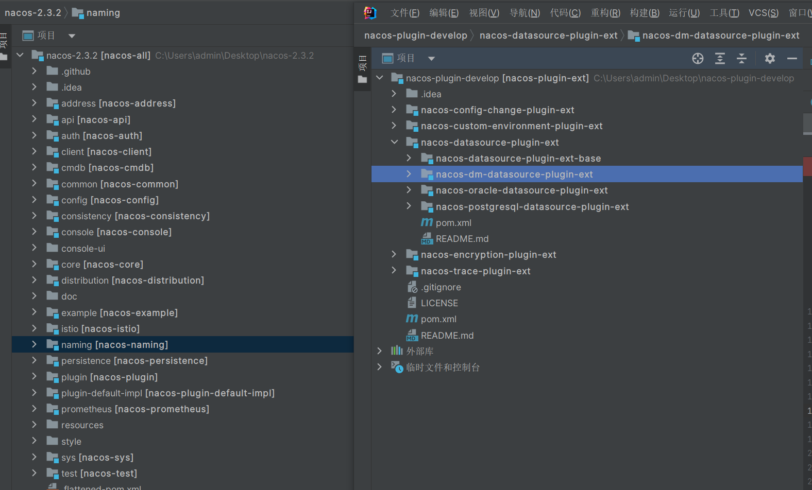Hide the project panel with minimize dash icon
The height and width of the screenshot is (490, 812).
(x=792, y=59)
